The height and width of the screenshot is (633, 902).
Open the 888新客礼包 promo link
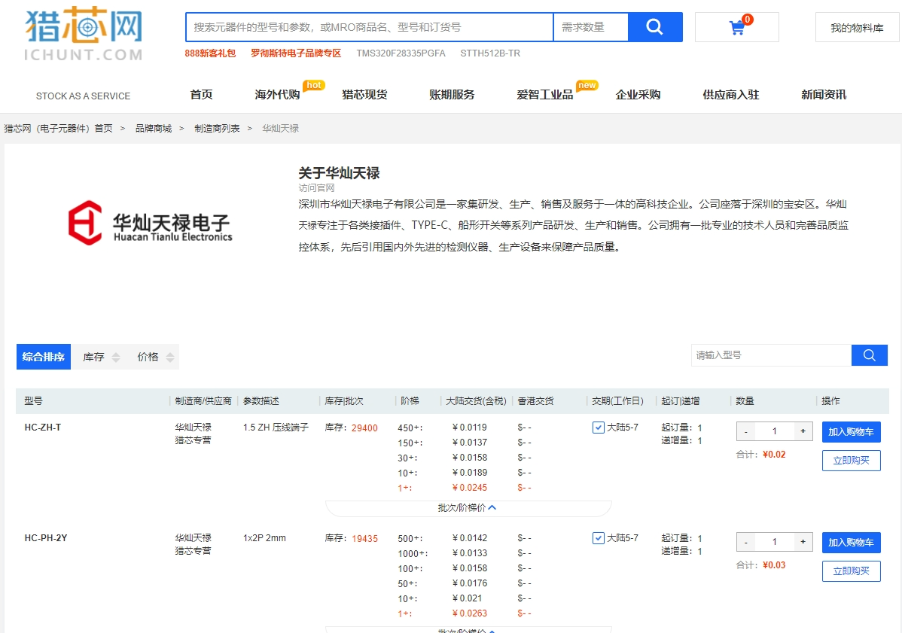[210, 53]
